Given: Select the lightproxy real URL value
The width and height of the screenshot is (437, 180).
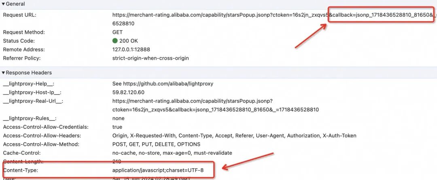Looking at the screenshot, I should click(215, 105).
